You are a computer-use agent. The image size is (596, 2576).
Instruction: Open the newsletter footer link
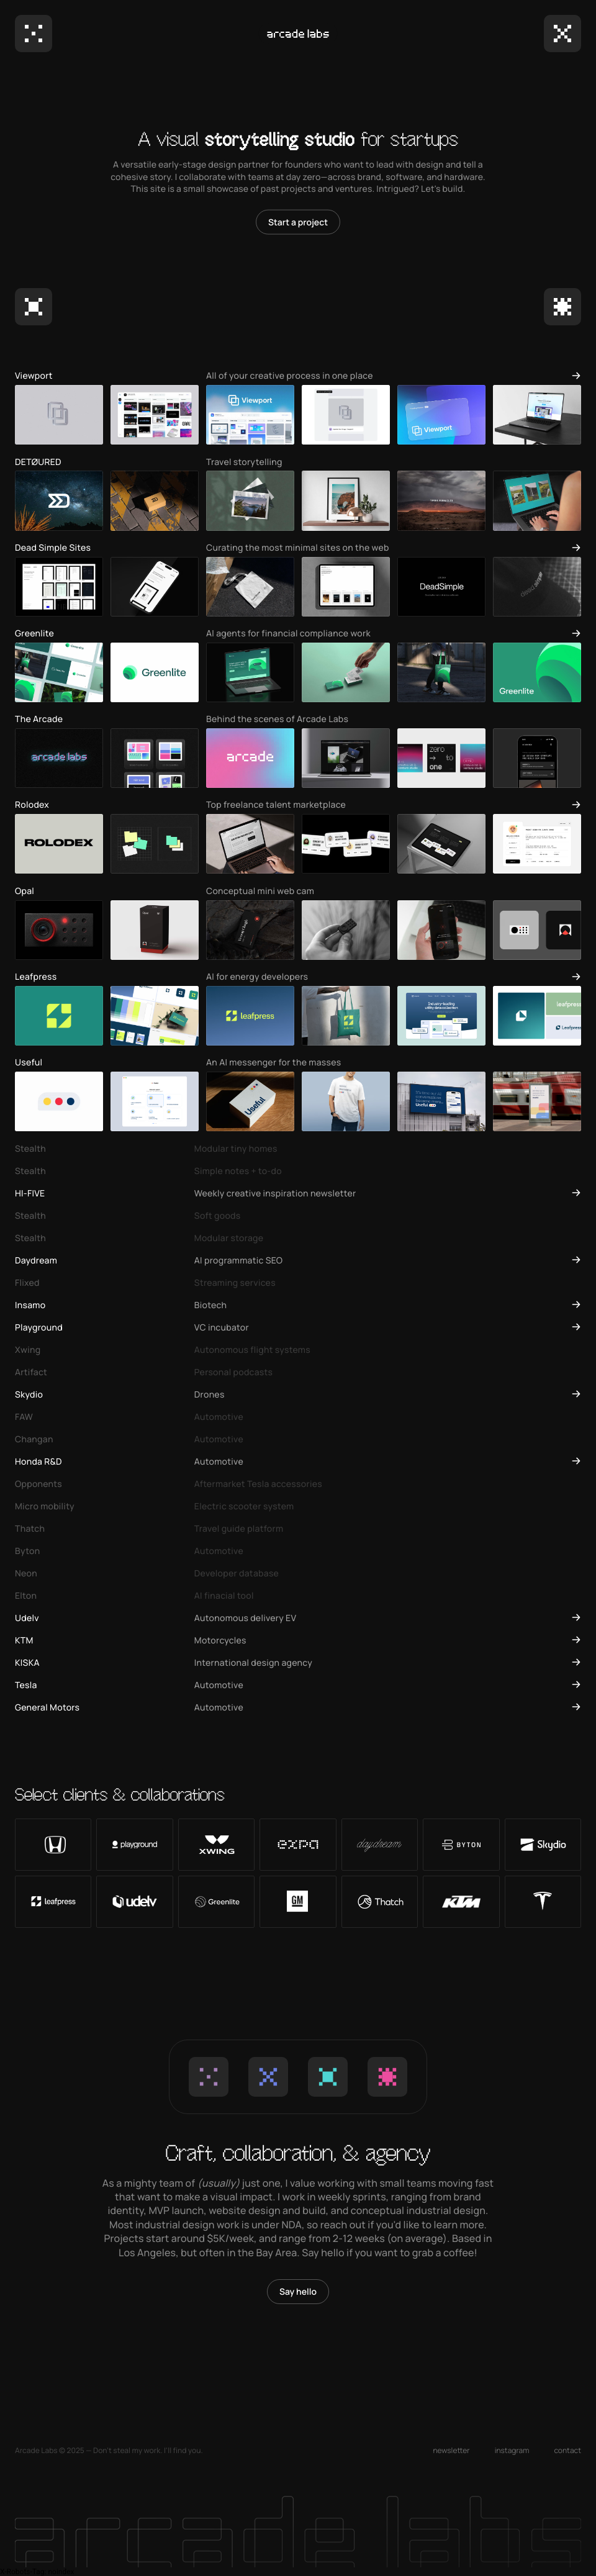[x=450, y=2450]
